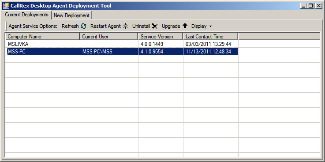Sort by the Current User column header

109,37
